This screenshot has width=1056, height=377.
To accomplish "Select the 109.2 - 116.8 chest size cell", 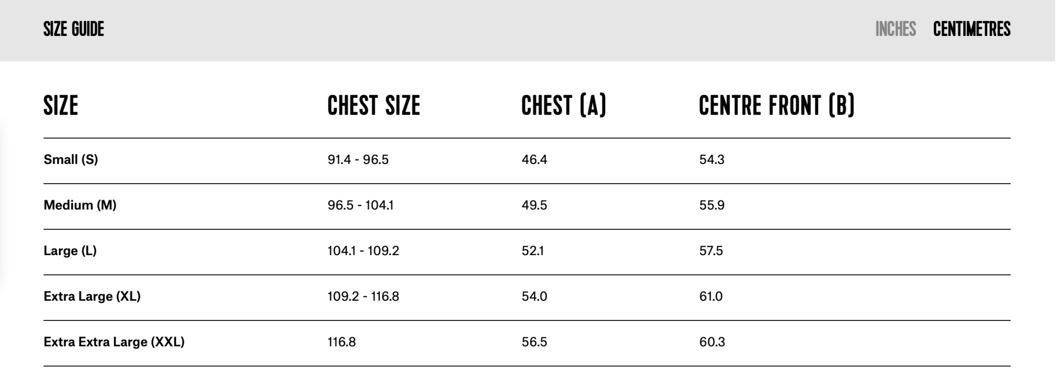I will 363,296.
